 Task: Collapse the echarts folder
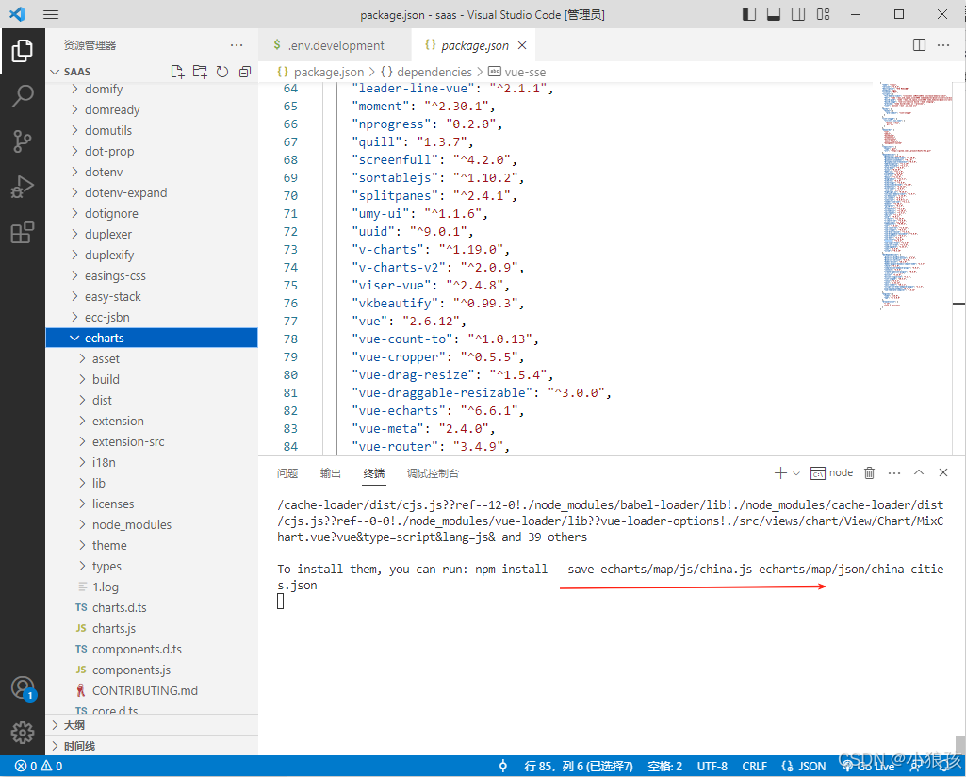pyautogui.click(x=152, y=338)
